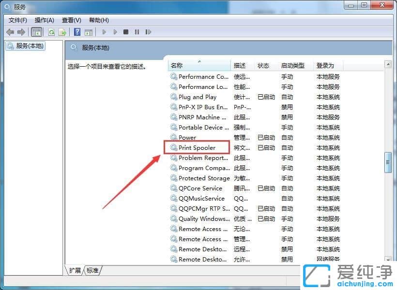
Task: Click the Start Service play icon
Action: tap(104, 32)
